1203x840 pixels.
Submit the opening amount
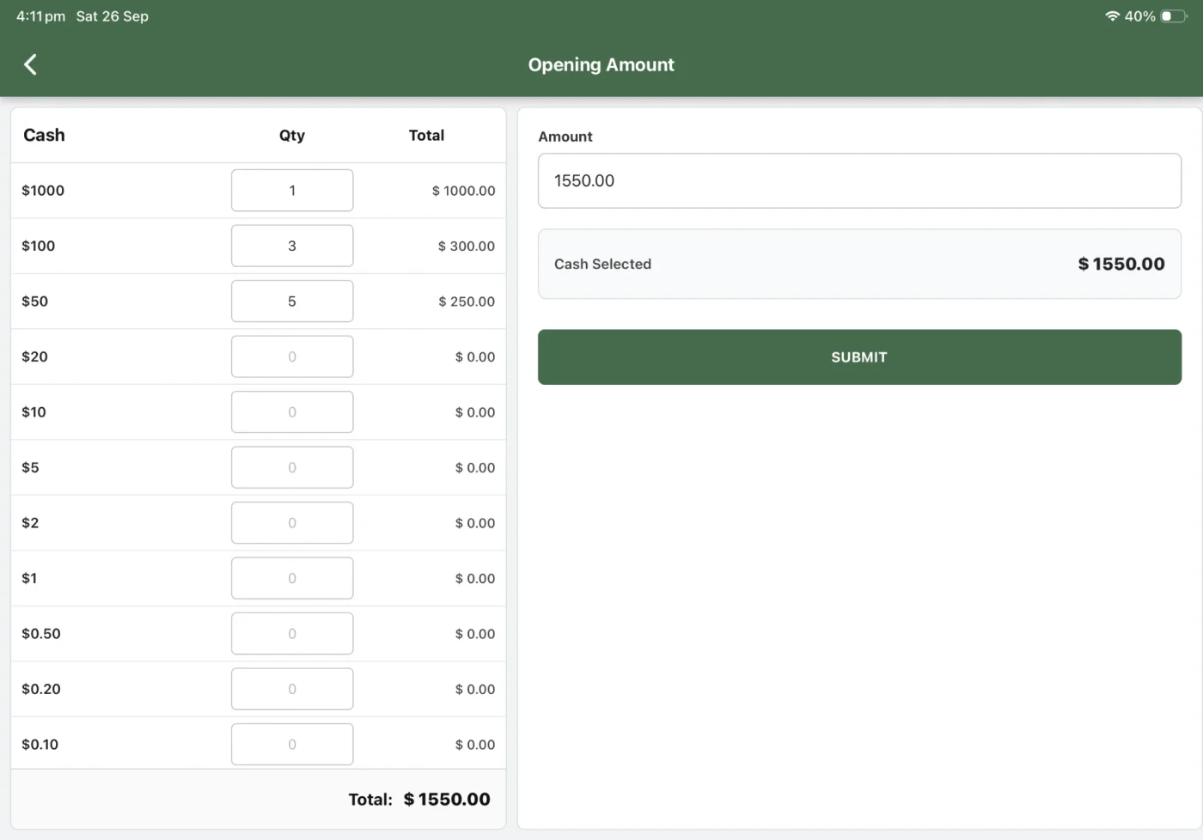859,357
